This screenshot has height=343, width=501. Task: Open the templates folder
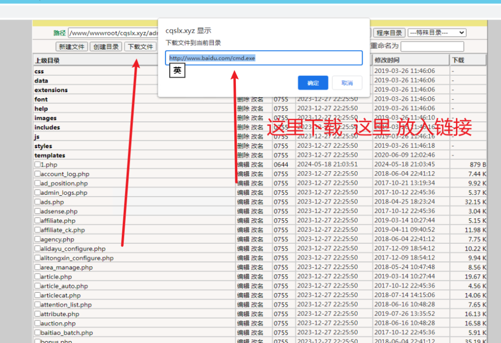[x=49, y=155]
